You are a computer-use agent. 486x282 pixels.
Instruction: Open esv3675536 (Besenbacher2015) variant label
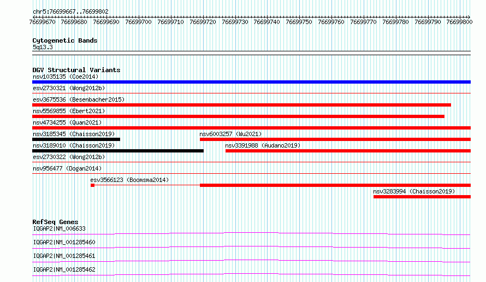(x=79, y=99)
